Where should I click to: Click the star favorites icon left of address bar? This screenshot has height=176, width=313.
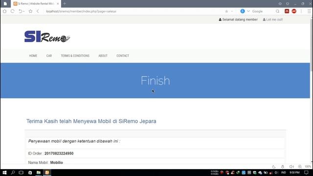click(30, 11)
